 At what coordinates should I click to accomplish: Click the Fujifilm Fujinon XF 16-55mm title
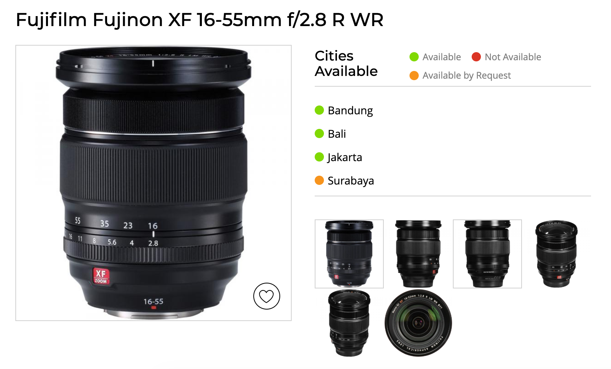point(200,20)
